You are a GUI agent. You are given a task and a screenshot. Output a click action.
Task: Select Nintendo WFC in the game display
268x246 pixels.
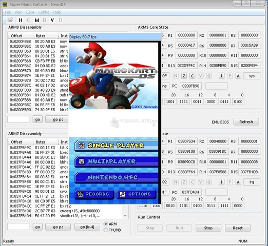pos(117,177)
